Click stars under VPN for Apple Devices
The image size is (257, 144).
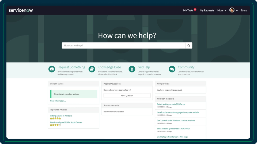pos(55,125)
